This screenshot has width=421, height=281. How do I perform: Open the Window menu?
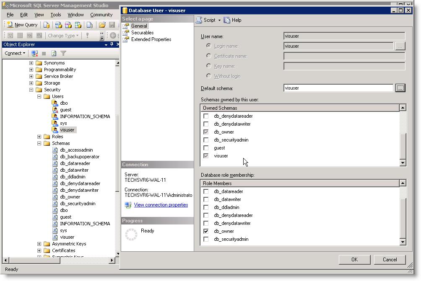coord(76,15)
